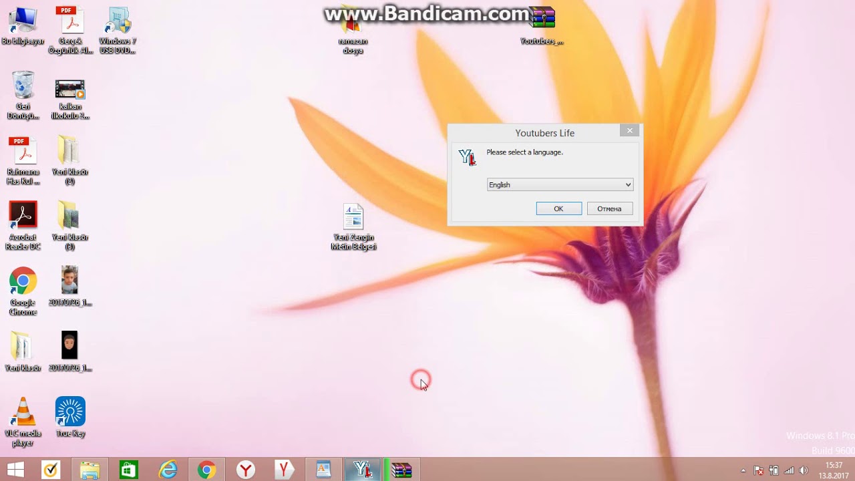
Task: Select the Windows 7 USB DVD shortcut
Action: pyautogui.click(x=118, y=30)
